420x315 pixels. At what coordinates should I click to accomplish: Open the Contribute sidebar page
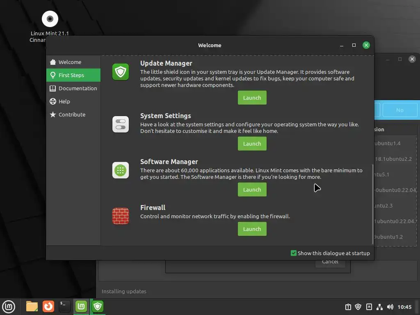tap(73, 115)
